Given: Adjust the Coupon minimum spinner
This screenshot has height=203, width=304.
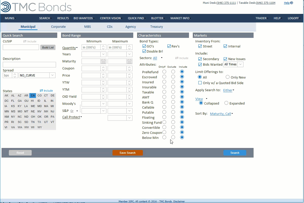Looking at the screenshot, I should pos(103,68).
